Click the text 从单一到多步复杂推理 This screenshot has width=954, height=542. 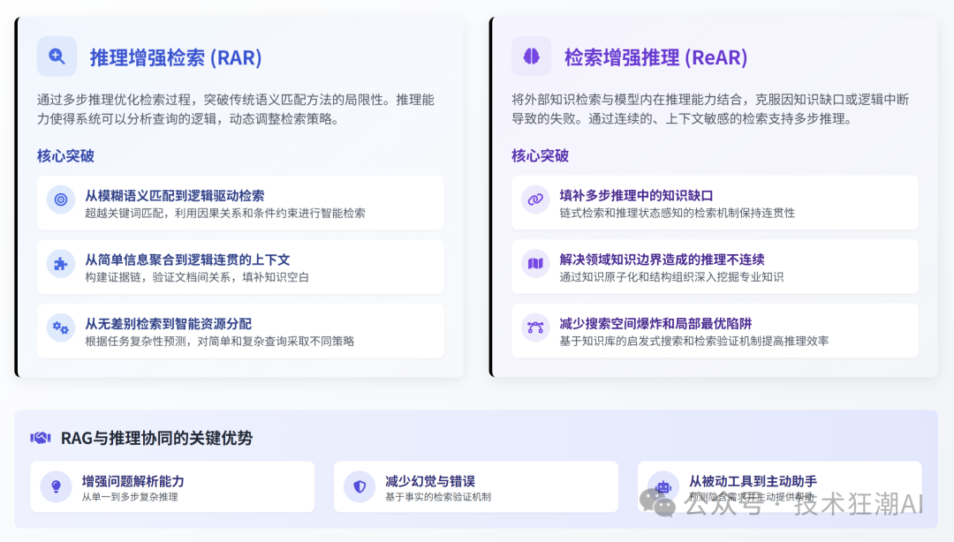tap(130, 497)
